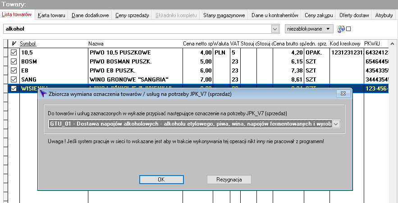The width and height of the screenshot is (398, 203).
Task: Click the dialog's purple arrow title icon
Action: (x=43, y=94)
